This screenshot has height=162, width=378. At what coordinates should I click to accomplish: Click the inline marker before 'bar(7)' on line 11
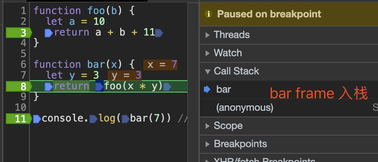tap(126, 119)
